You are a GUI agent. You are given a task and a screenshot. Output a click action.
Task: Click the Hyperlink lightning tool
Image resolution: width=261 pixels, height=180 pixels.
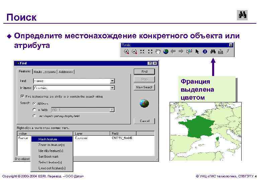click(x=228, y=51)
